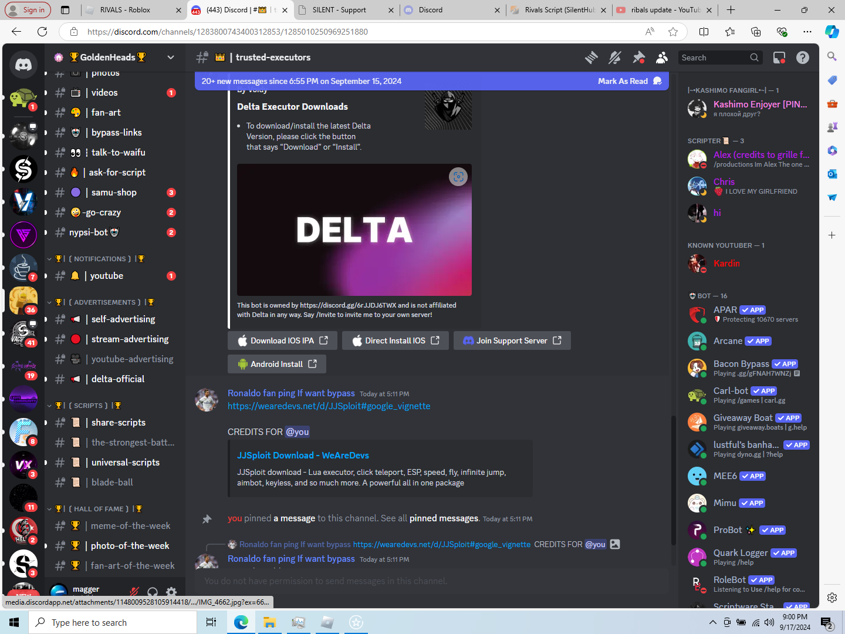Open Threads icon in channel header

point(591,58)
